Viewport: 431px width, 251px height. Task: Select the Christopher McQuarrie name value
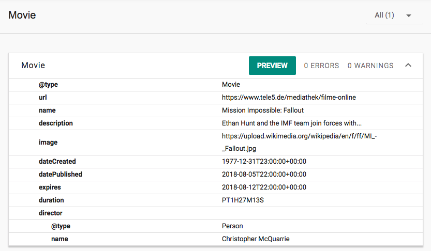255,239
